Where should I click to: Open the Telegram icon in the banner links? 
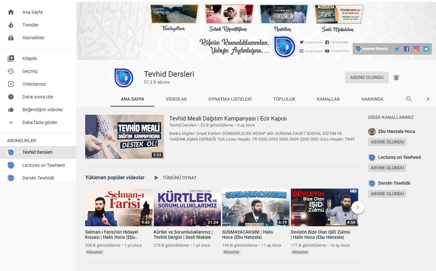click(426, 49)
